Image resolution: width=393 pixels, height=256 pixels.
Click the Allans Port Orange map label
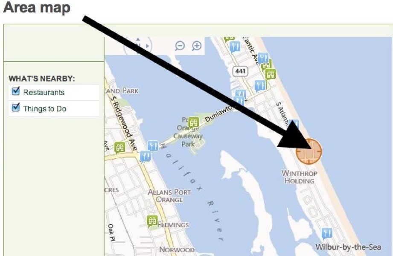point(169,196)
